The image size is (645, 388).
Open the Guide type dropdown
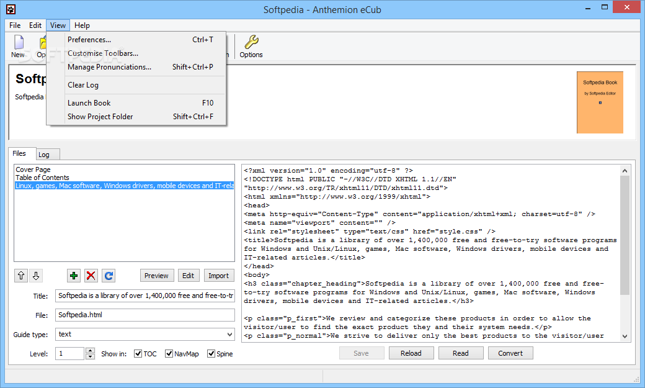tap(145, 335)
